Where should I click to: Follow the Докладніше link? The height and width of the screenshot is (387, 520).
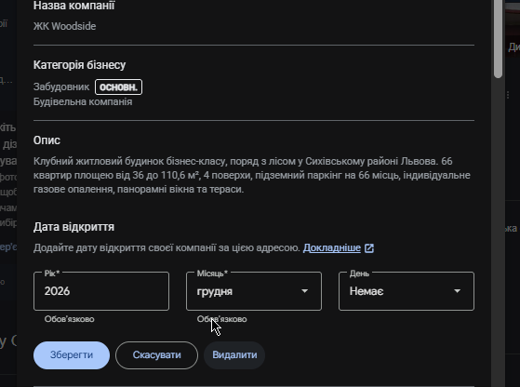[x=332, y=248]
